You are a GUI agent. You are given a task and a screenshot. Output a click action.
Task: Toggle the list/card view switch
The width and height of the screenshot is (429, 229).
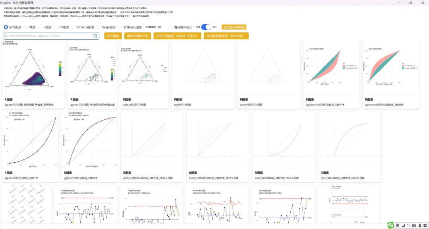(206, 27)
